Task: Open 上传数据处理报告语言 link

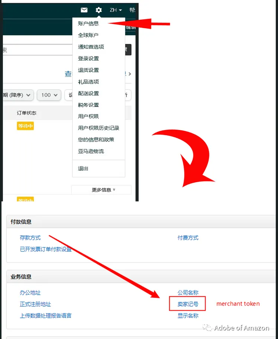Action: (46, 316)
